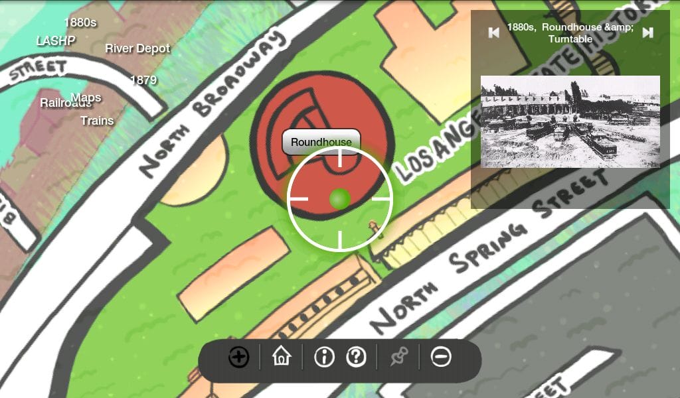Click the Roundhouse & Turntable panel title
This screenshot has width=680, height=398.
click(x=570, y=33)
